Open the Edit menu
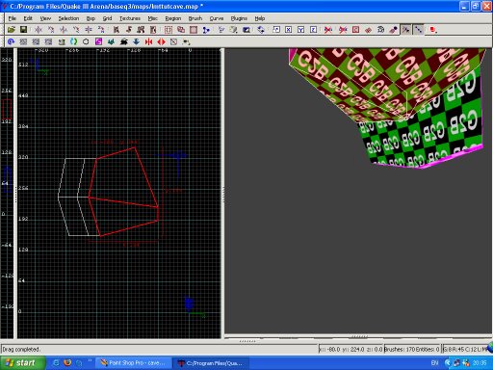 point(28,18)
